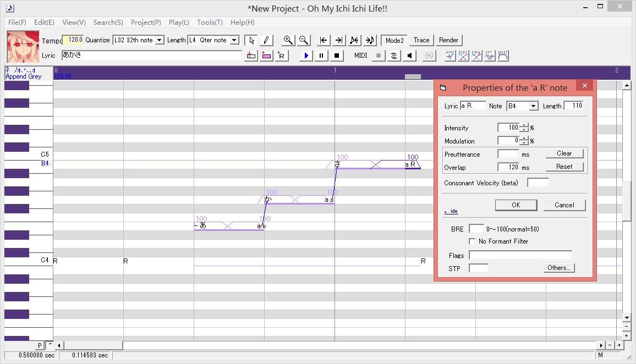Click the speaker mute icon

[409, 56]
